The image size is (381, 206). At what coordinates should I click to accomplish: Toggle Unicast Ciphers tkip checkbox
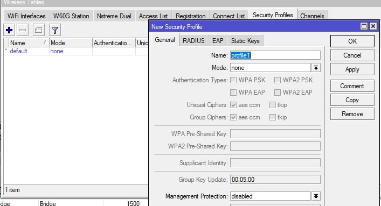tap(273, 105)
